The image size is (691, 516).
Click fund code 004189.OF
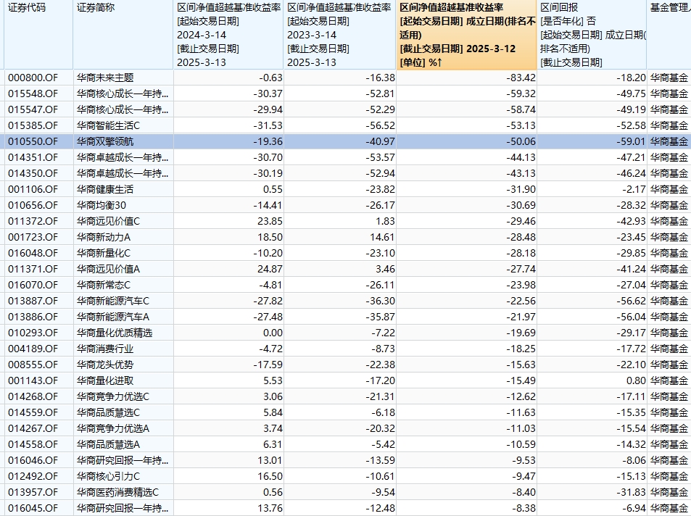tap(33, 349)
